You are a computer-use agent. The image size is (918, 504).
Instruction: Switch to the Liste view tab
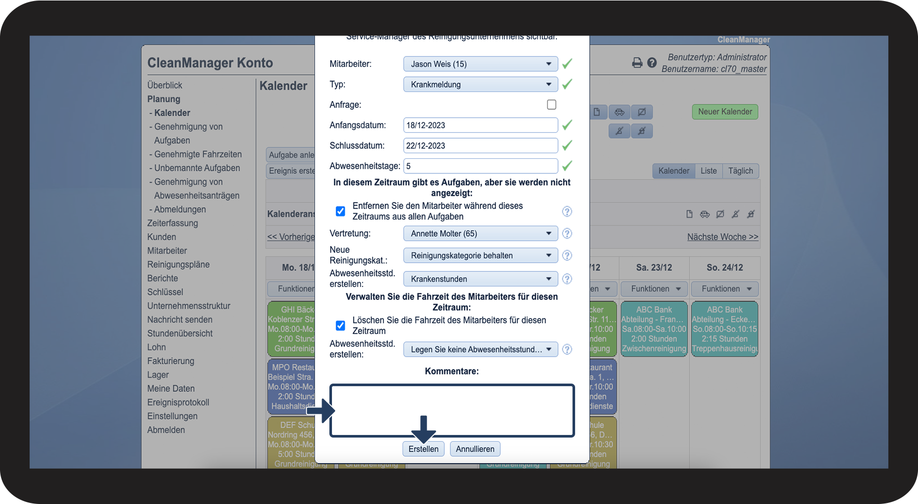709,171
